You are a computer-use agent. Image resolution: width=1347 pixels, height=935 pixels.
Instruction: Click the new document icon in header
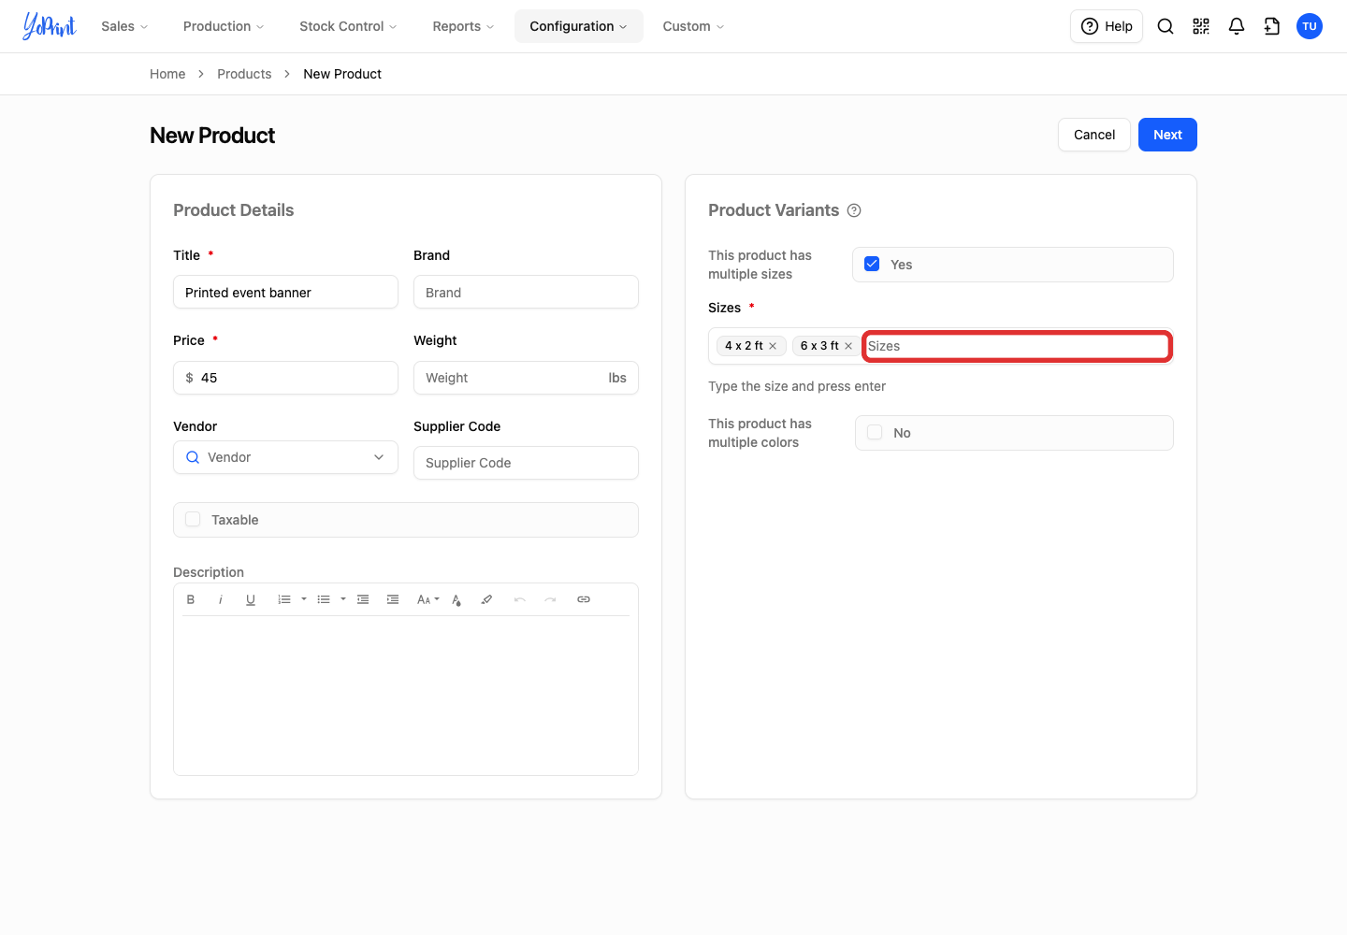1272,26
